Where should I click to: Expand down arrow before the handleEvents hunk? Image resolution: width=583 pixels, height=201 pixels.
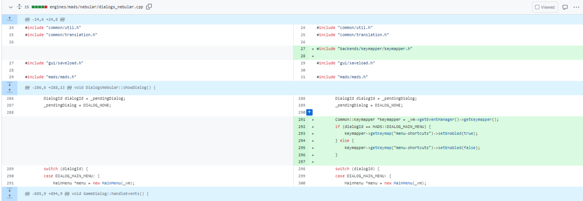(x=9, y=190)
